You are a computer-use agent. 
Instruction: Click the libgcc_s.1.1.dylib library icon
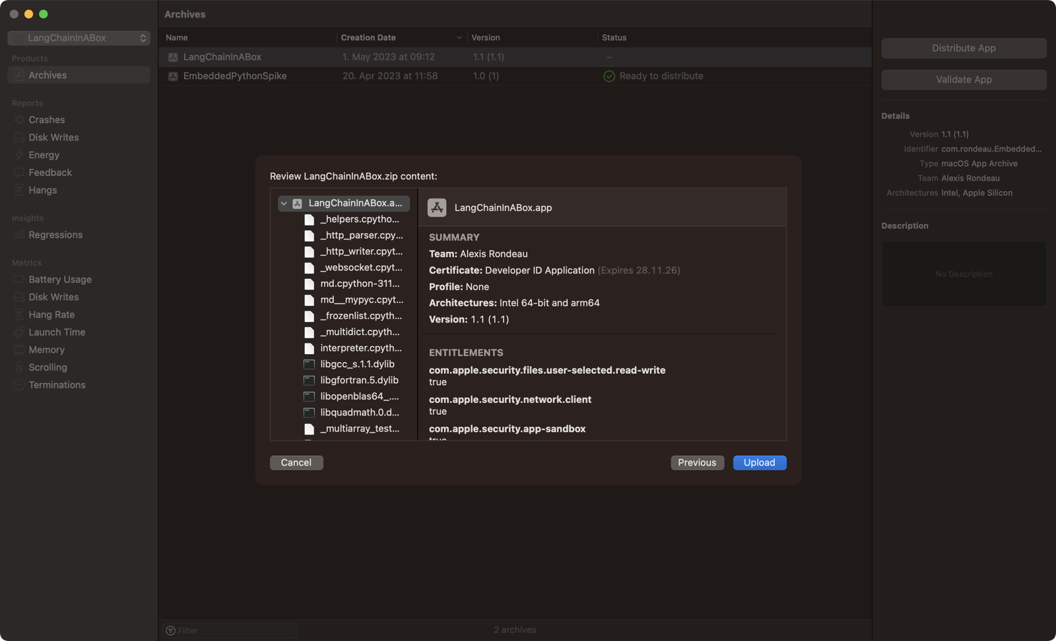click(x=309, y=364)
